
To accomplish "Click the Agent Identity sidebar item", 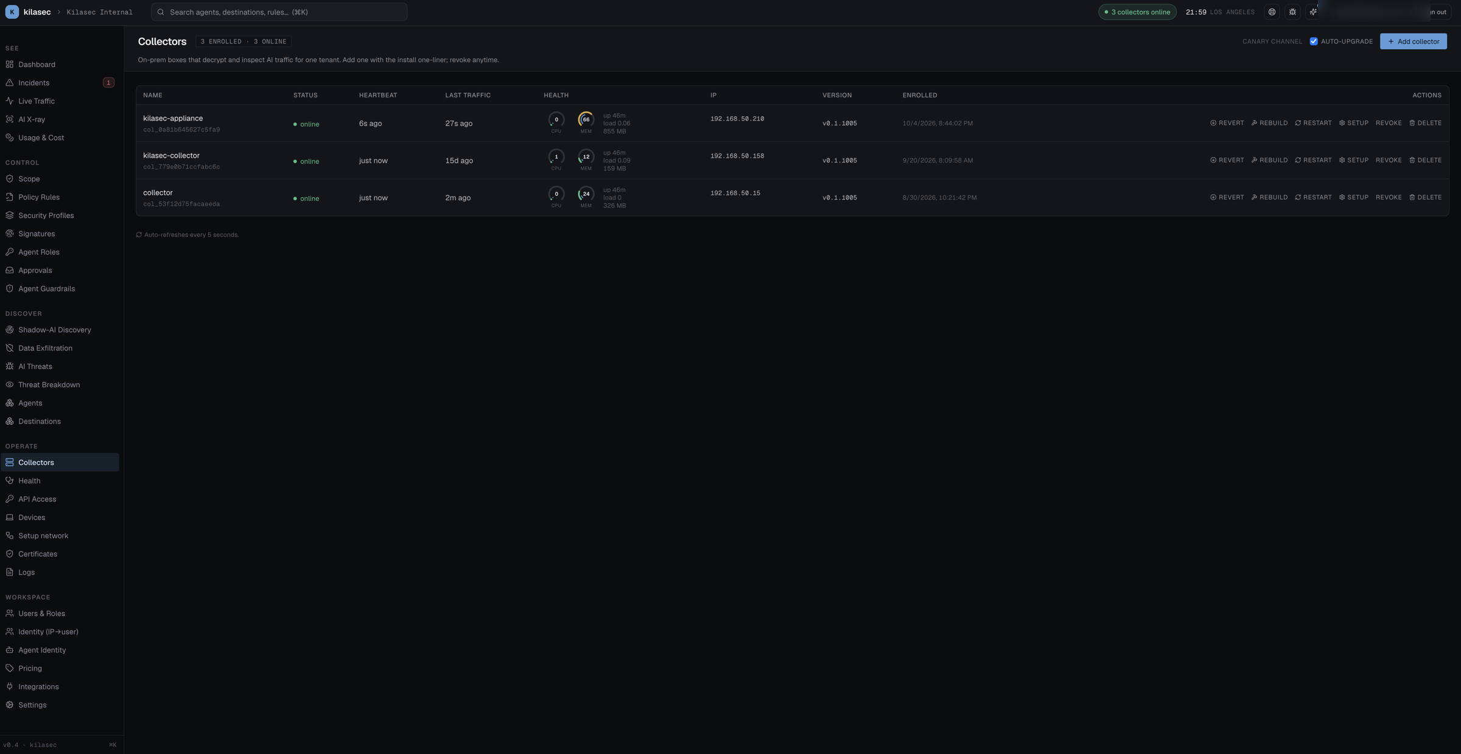I will coord(60,650).
